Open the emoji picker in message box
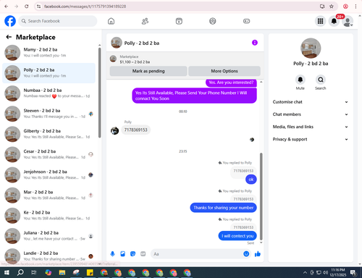 coord(246,254)
